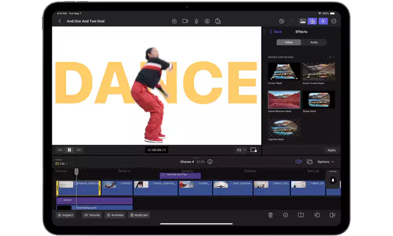
Task: Select the Solid Background clip
Action: tap(94, 208)
